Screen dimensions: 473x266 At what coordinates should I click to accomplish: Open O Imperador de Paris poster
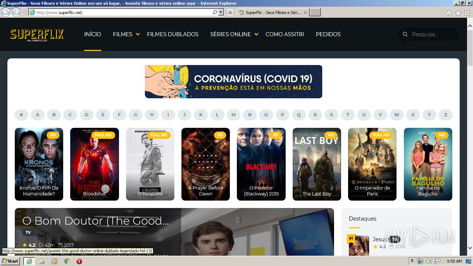372,164
